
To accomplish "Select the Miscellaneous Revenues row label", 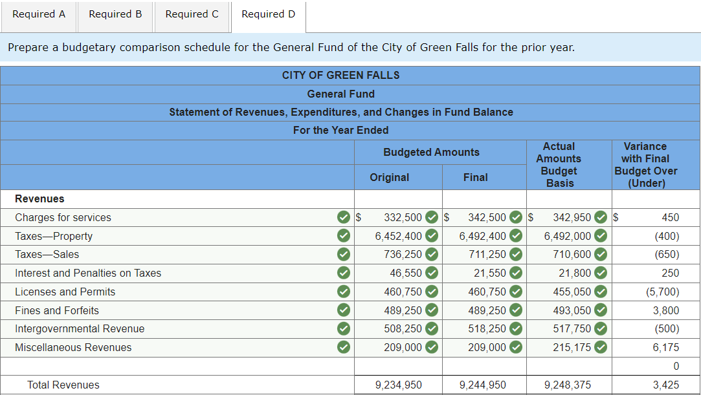I will tap(73, 347).
